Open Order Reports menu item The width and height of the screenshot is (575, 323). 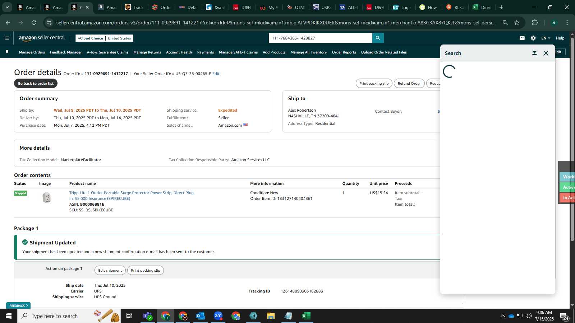(344, 52)
